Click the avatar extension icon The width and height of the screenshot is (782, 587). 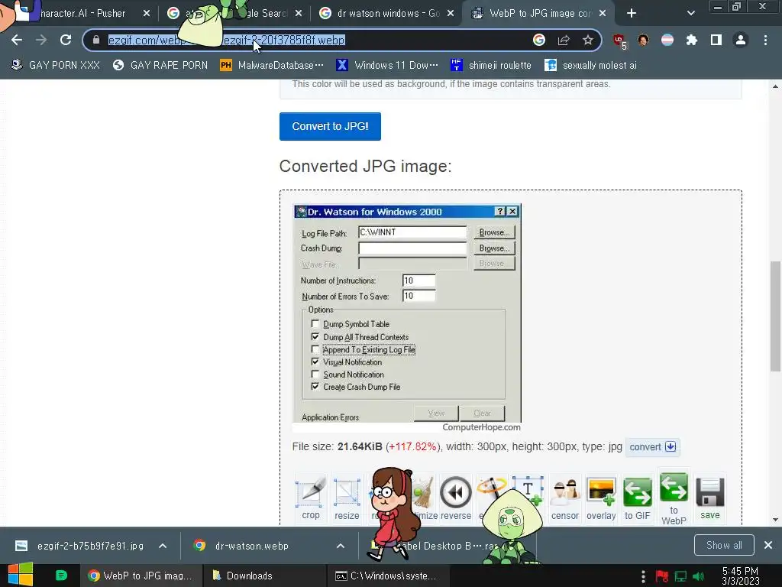point(643,40)
